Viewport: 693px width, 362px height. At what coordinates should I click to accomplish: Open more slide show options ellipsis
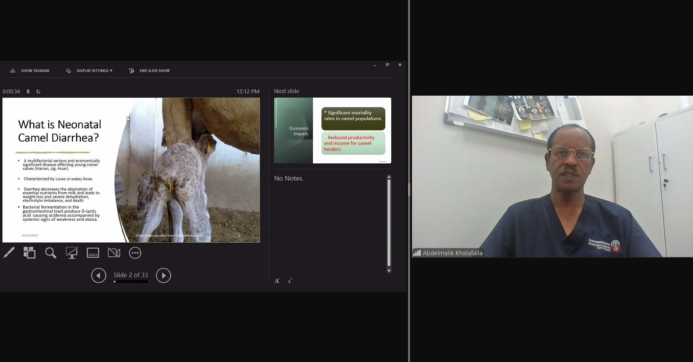tap(135, 253)
